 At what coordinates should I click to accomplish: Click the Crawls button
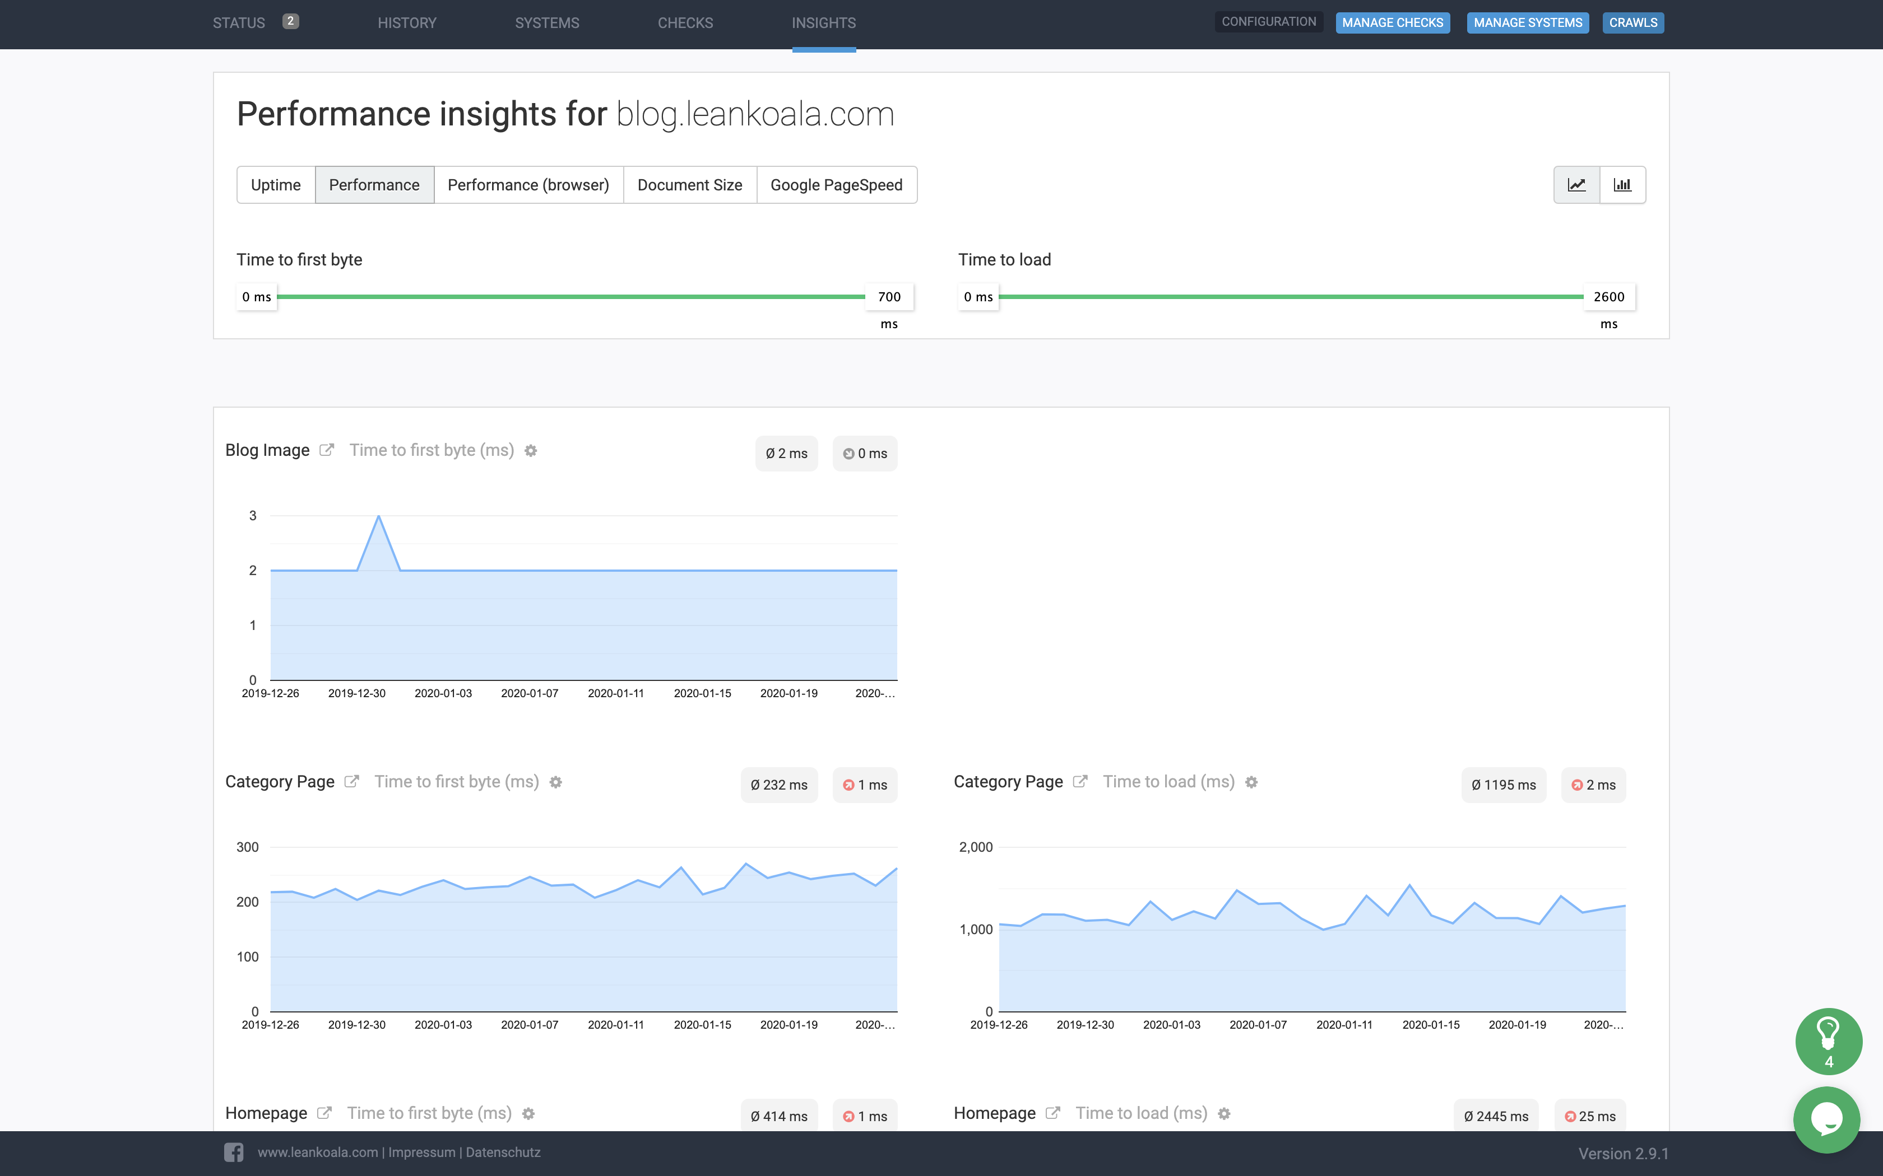click(1633, 22)
